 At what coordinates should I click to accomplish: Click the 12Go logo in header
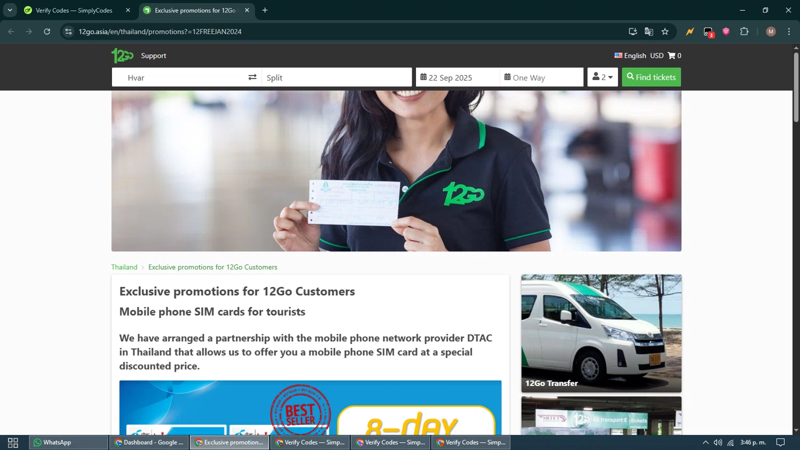pos(122,55)
